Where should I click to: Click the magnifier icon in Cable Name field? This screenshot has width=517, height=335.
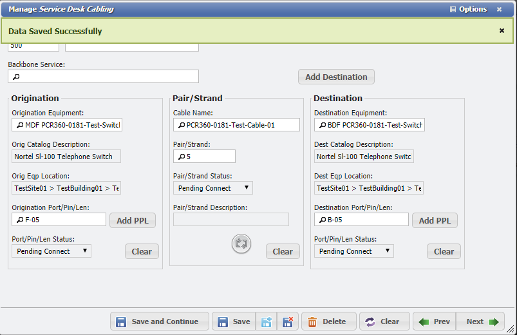182,125
